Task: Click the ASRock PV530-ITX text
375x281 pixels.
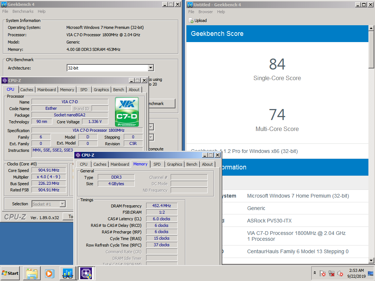Action: tap(269, 221)
